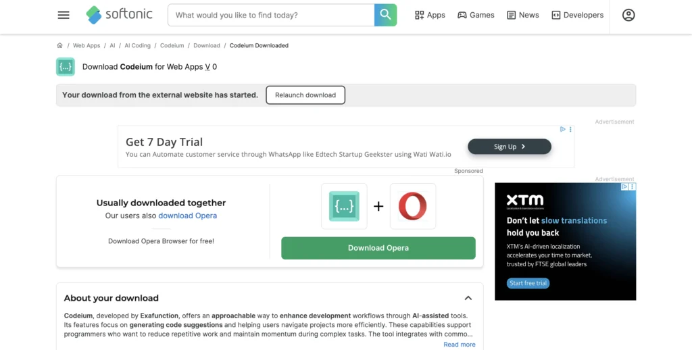Open the hamburger menu icon
The height and width of the screenshot is (350, 692).
point(64,15)
